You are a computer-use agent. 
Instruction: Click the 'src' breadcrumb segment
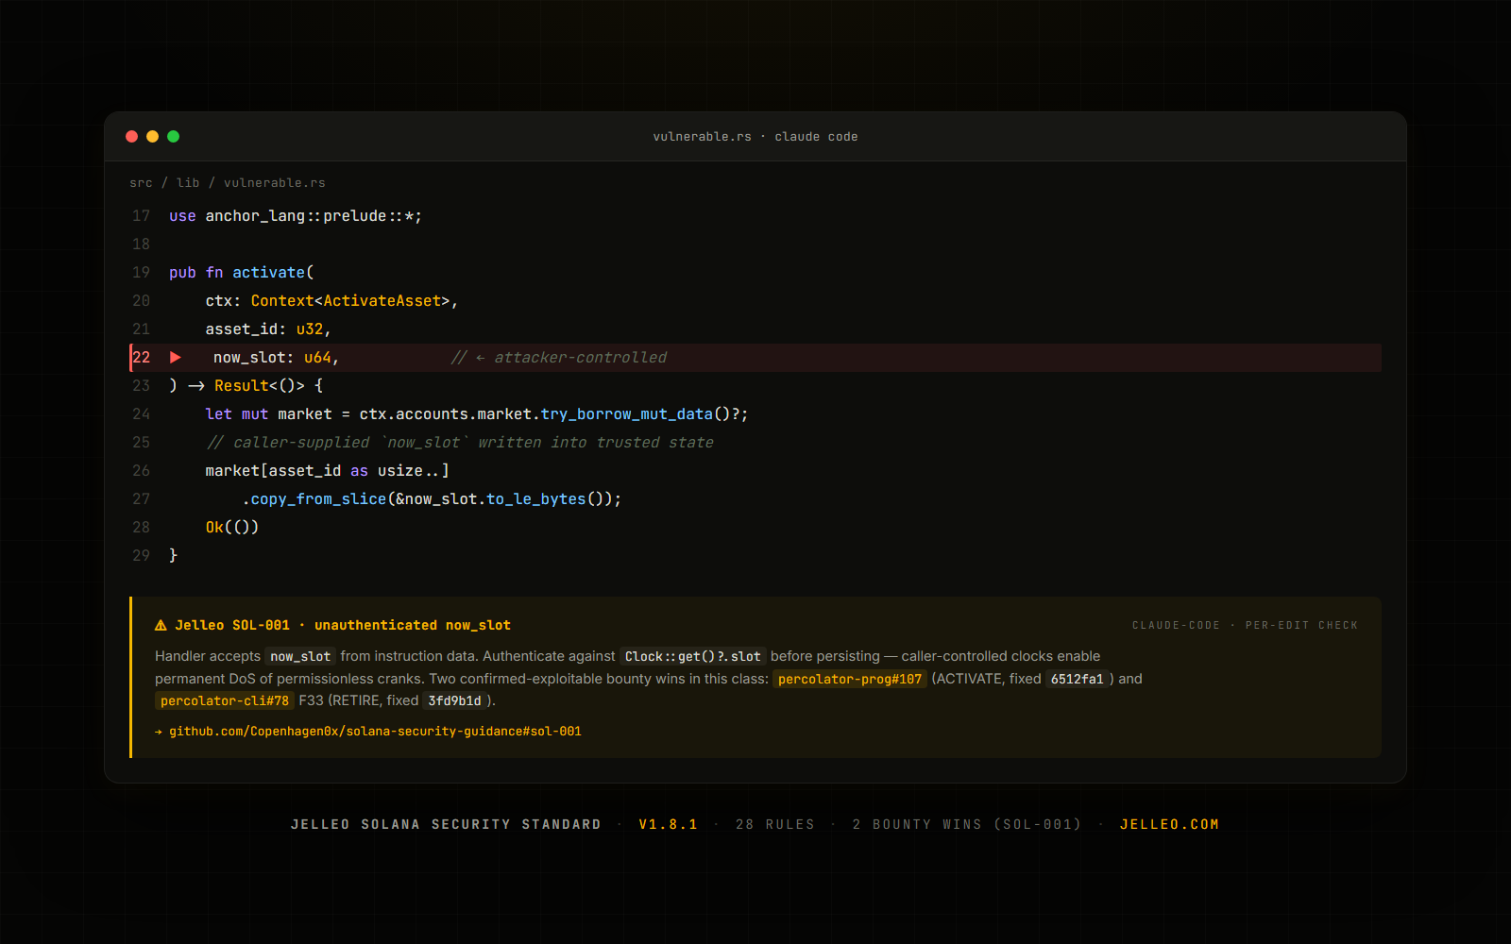(141, 183)
